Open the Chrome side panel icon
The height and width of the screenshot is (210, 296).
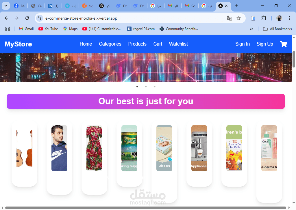pos(253,18)
